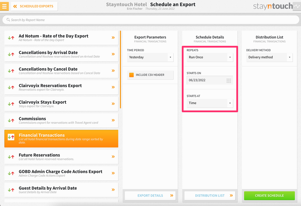Open the Repeats dropdown showing Run Once
The height and width of the screenshot is (206, 301).
click(x=210, y=57)
